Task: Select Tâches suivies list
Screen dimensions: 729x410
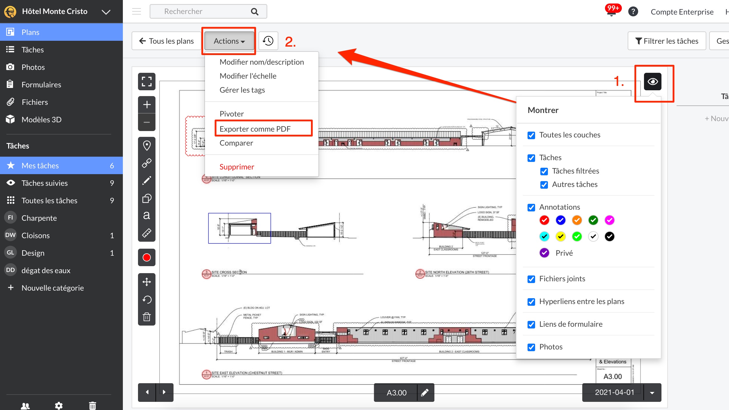Action: tap(61, 183)
